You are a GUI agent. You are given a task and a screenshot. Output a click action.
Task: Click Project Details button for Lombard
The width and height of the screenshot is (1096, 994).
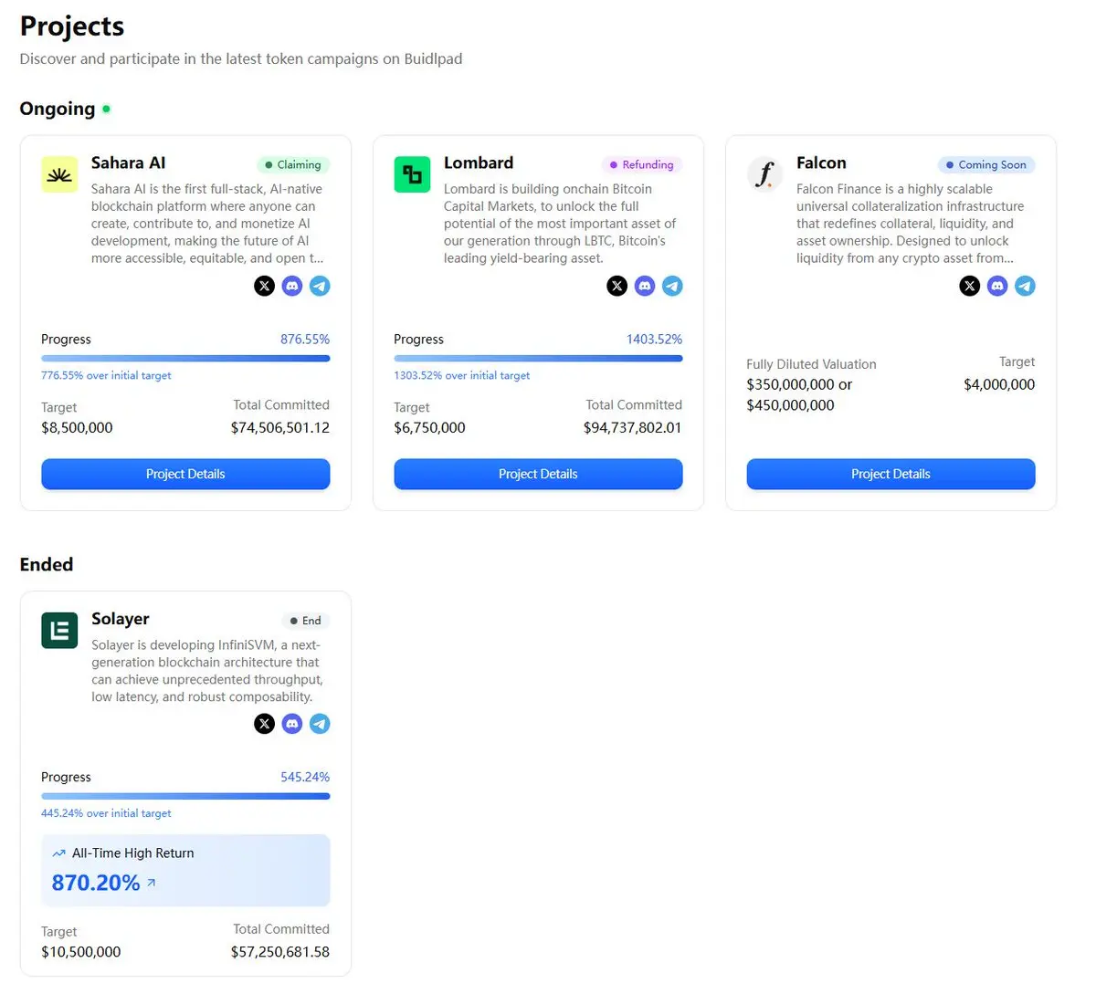pos(538,474)
